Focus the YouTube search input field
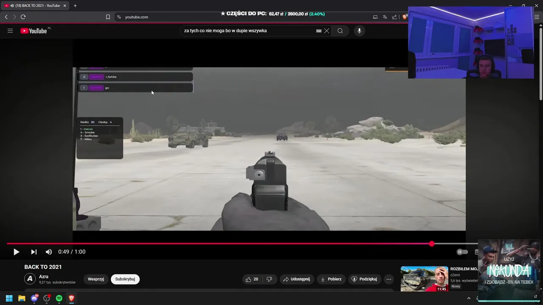543x305 pixels. point(248,30)
